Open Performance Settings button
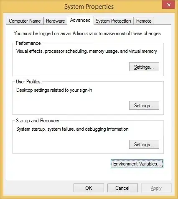 pyautogui.click(x=144, y=67)
